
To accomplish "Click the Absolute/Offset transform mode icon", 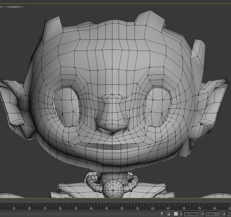I will click(x=176, y=214).
